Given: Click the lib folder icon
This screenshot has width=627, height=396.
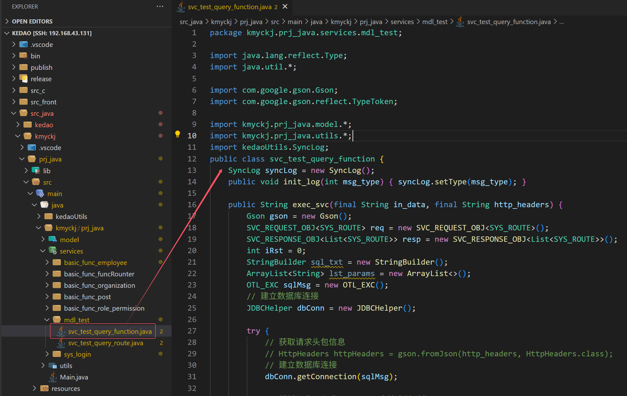Looking at the screenshot, I should pos(36,171).
